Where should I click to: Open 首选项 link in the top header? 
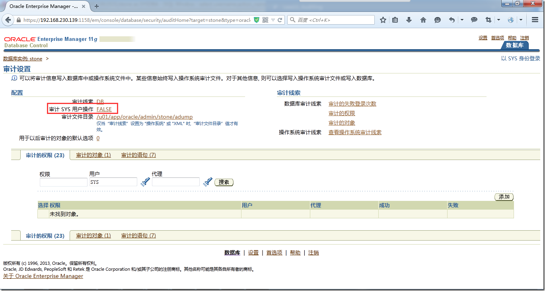pyautogui.click(x=498, y=38)
